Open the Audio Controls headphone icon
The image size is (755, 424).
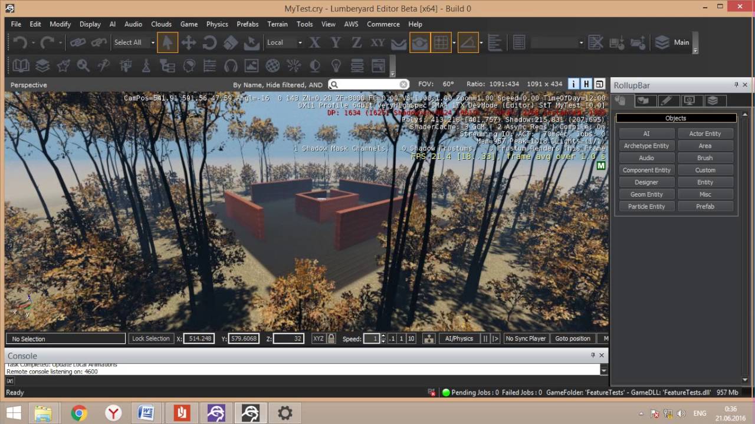coord(231,65)
